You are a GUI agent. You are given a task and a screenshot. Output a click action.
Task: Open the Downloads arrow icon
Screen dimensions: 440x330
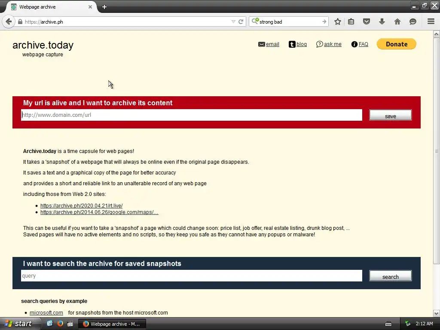tap(382, 21)
